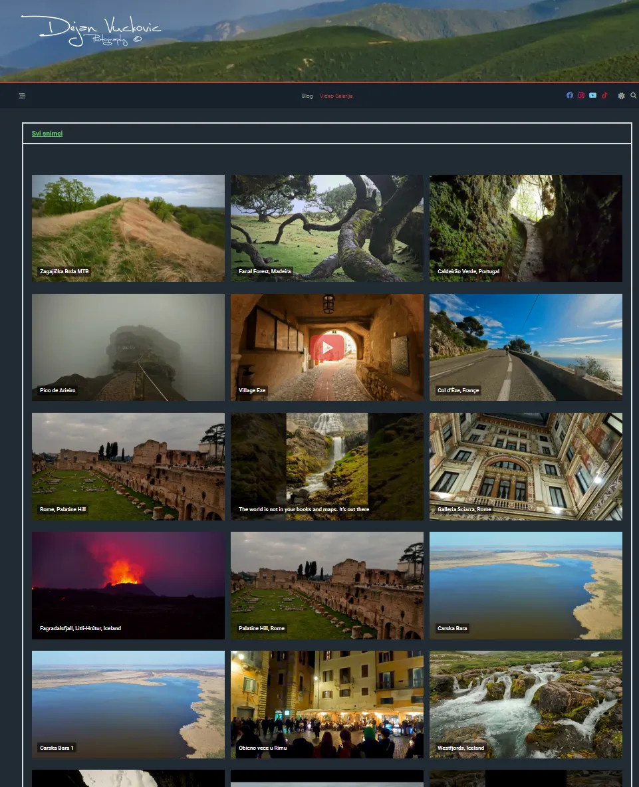Image resolution: width=639 pixels, height=787 pixels.
Task: Open the Palatine Hill, Rome thumbnail
Action: click(x=326, y=585)
